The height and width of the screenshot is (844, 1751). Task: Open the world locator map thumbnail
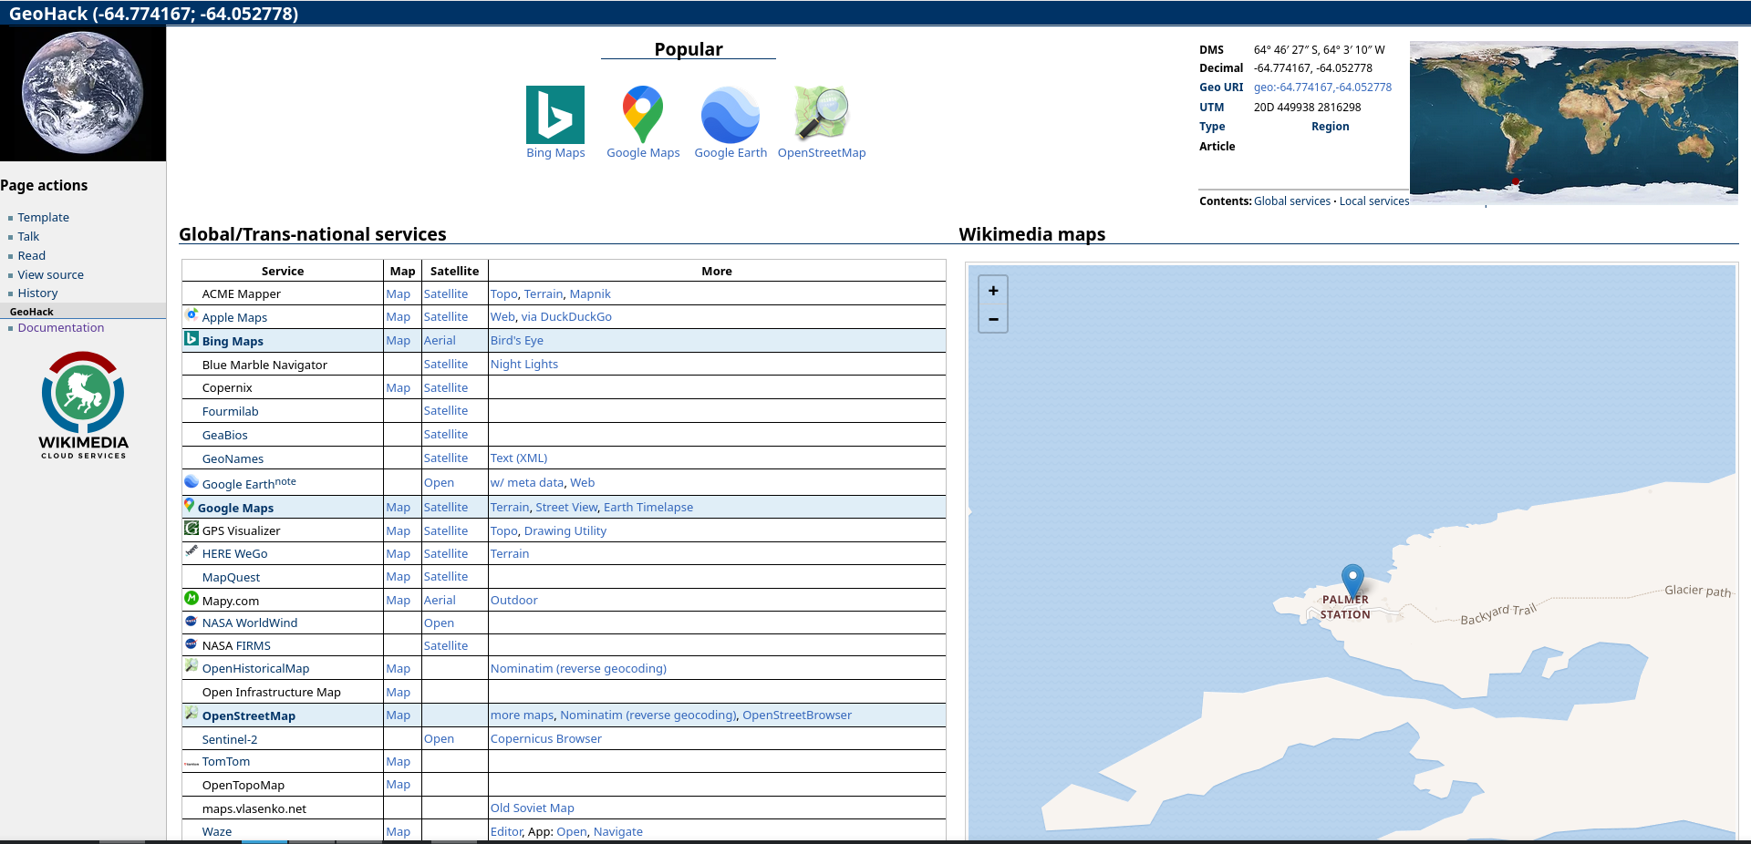click(1574, 122)
